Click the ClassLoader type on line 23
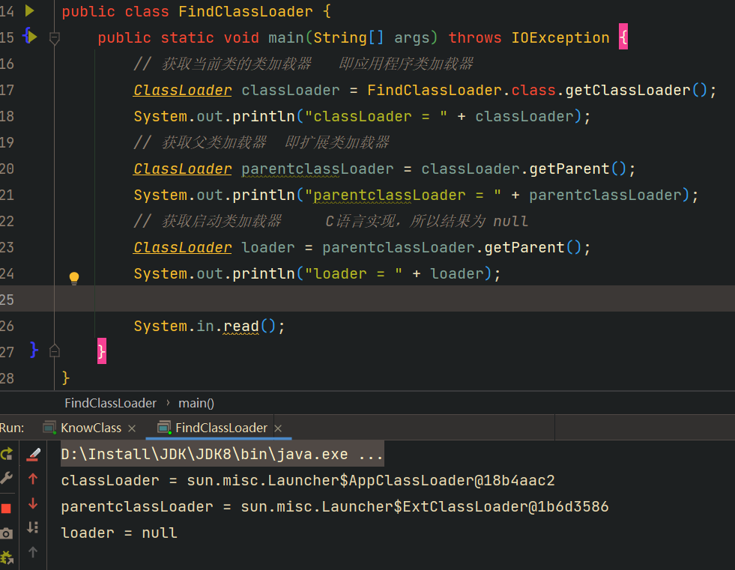Image resolution: width=735 pixels, height=570 pixels. (182, 247)
